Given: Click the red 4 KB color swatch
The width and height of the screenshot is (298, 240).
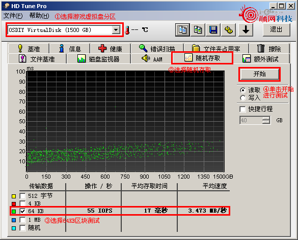Looking at the screenshot, I should point(14,204).
